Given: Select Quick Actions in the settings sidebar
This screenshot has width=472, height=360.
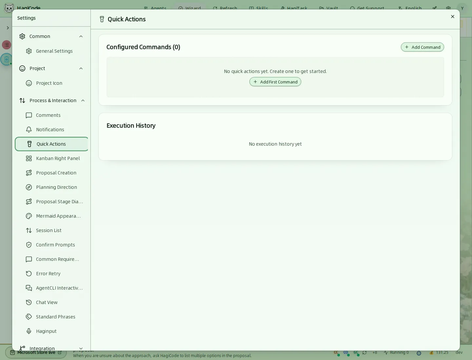Looking at the screenshot, I should pyautogui.click(x=51, y=144).
